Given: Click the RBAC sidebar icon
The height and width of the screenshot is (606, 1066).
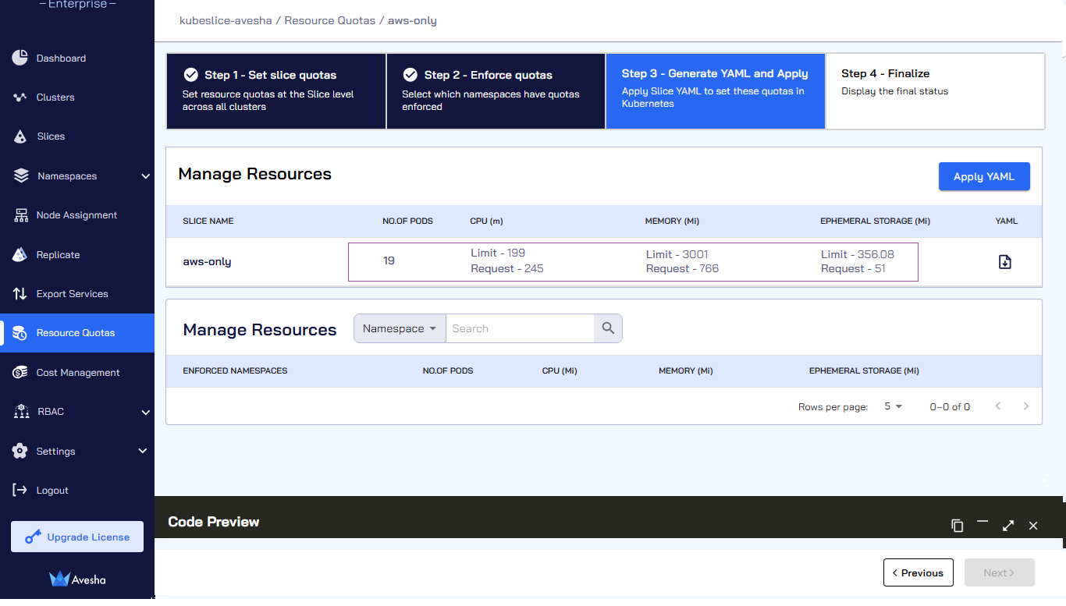Looking at the screenshot, I should (21, 412).
